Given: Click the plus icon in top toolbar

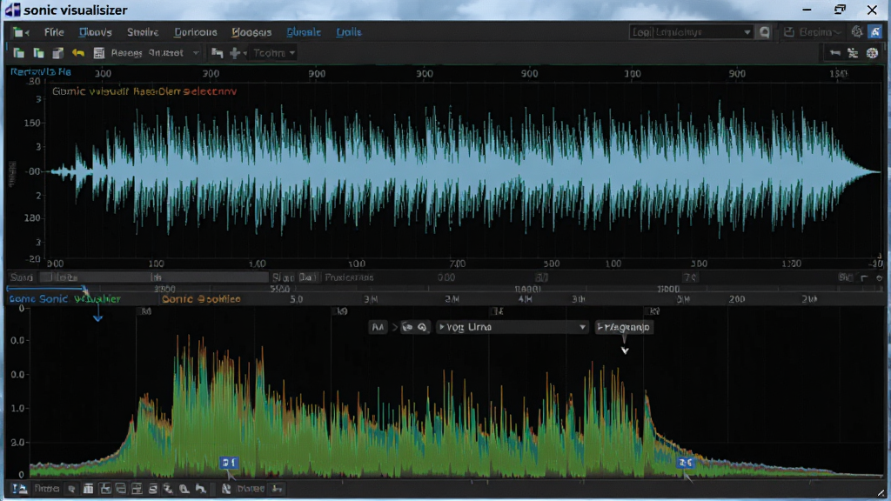Looking at the screenshot, I should pos(235,53).
